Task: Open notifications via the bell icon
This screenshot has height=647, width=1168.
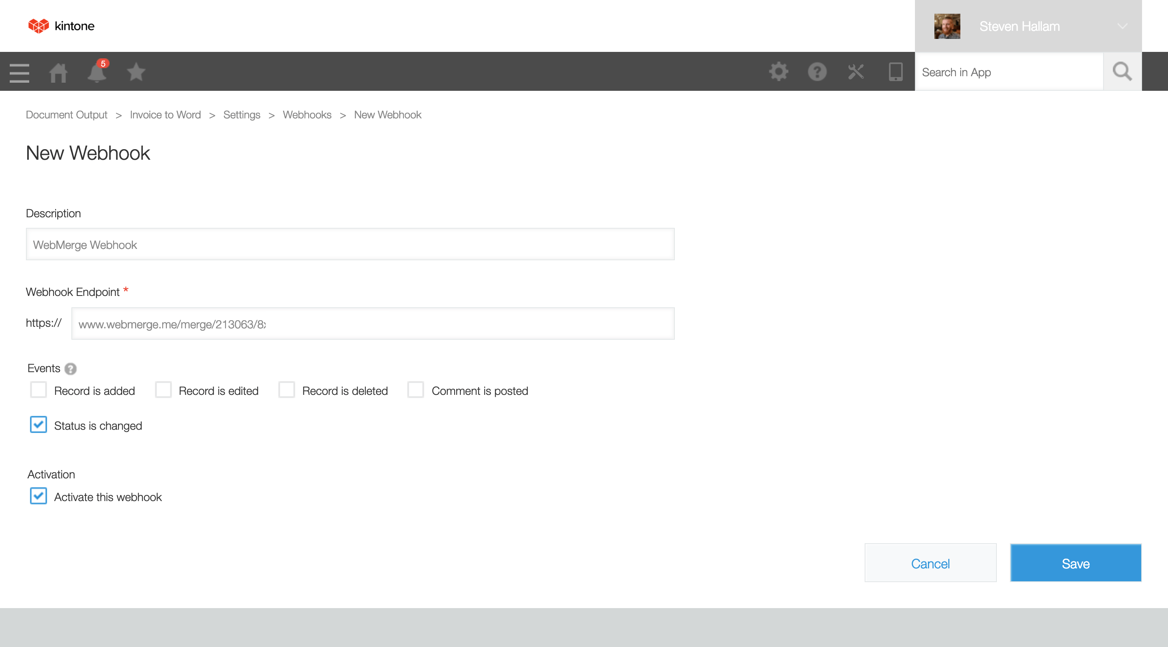Action: 97,73
